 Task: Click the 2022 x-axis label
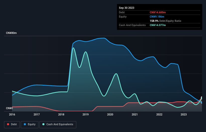pyautogui.click(x=159, y=114)
